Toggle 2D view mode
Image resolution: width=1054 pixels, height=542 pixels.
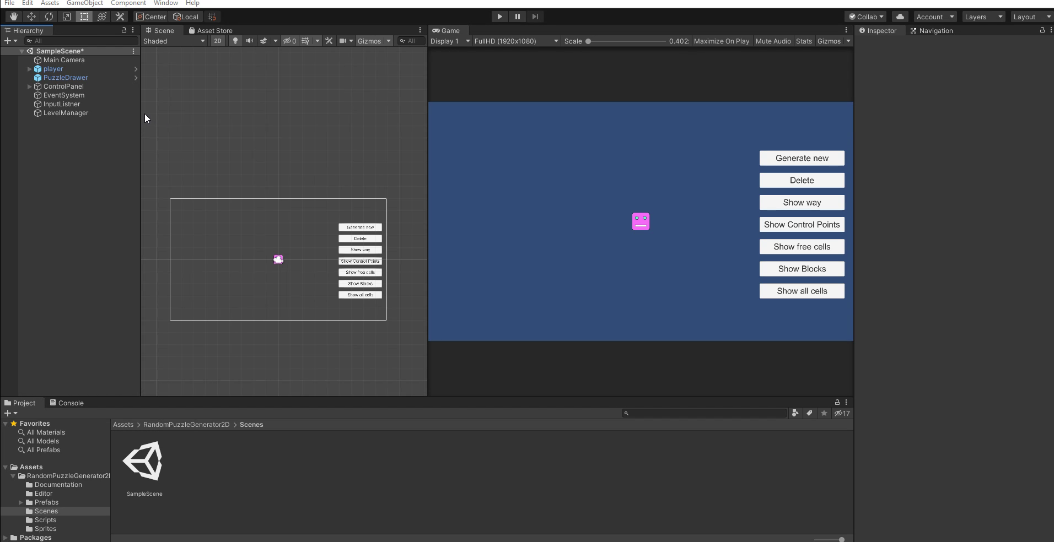218,41
